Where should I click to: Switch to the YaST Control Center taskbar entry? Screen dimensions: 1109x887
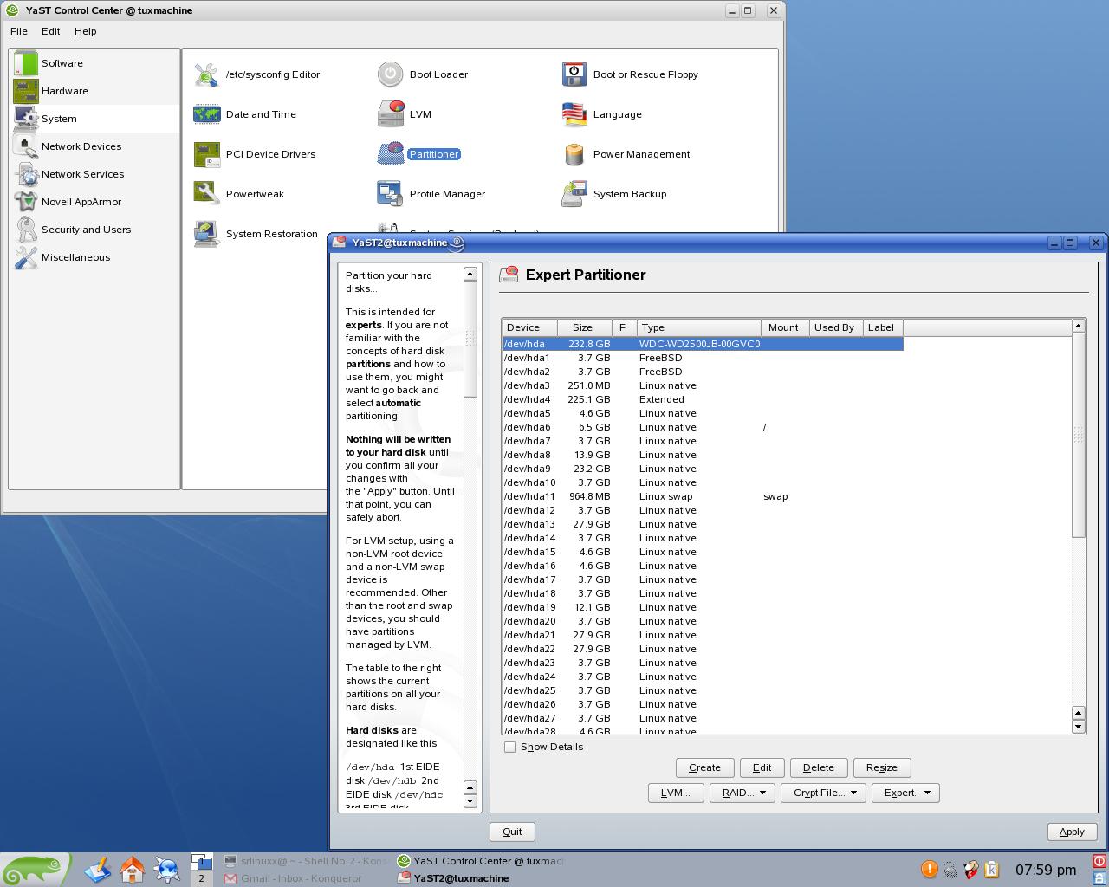click(481, 861)
